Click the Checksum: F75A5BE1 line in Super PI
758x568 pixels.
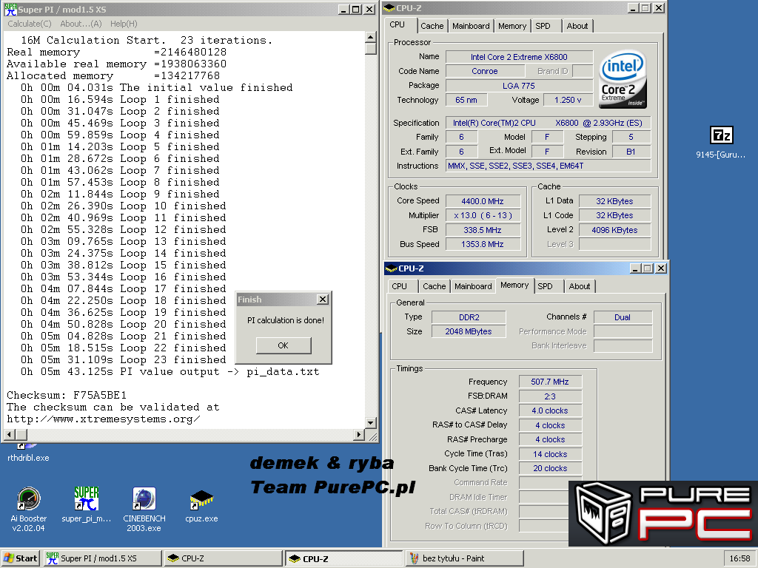(67, 395)
